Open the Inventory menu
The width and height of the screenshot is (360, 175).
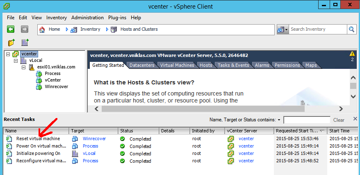click(57, 18)
